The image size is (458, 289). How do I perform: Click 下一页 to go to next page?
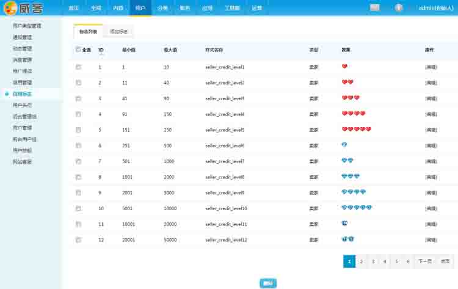coord(425,262)
